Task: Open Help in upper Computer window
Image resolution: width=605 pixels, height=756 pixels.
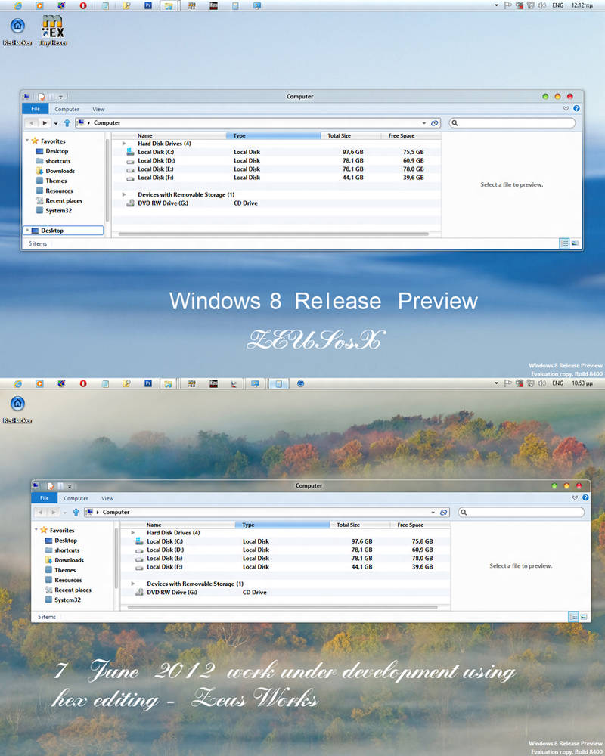Action: [x=576, y=108]
